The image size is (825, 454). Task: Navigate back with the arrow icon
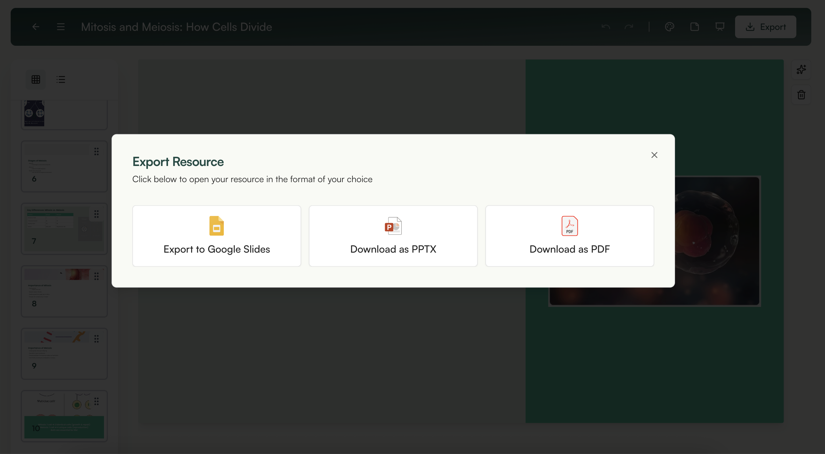pos(36,27)
